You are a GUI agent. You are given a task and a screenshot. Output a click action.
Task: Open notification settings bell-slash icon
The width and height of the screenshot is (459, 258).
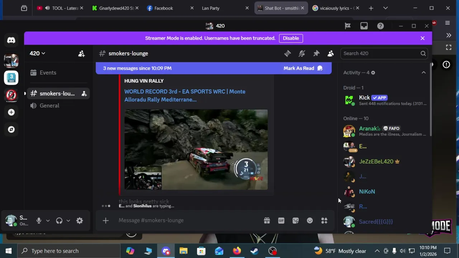pyautogui.click(x=302, y=53)
